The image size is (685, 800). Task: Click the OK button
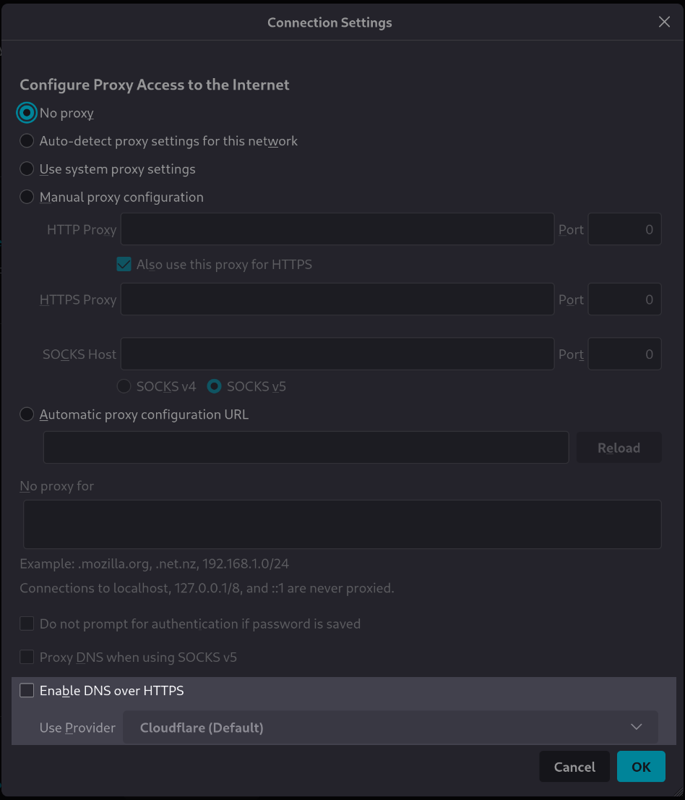coord(641,766)
